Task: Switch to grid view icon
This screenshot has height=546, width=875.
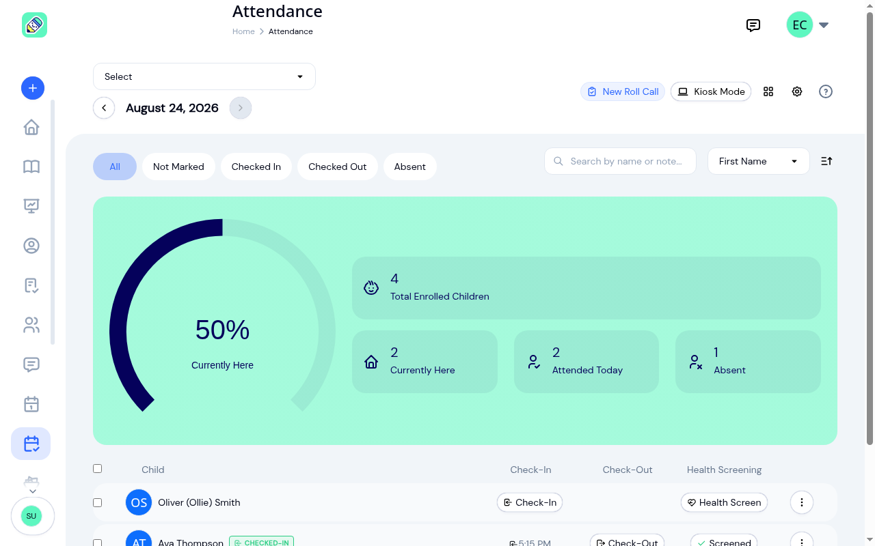Action: point(768,91)
